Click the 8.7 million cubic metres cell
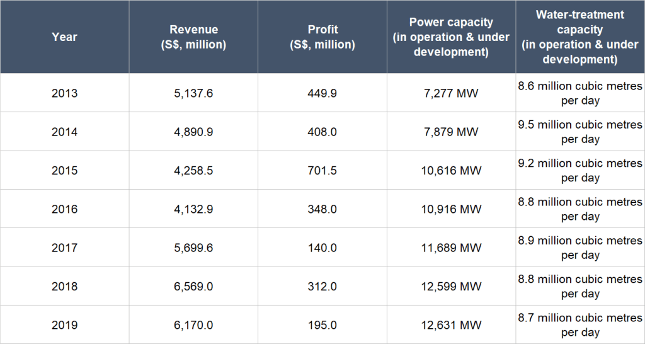The width and height of the screenshot is (645, 344). [579, 325]
